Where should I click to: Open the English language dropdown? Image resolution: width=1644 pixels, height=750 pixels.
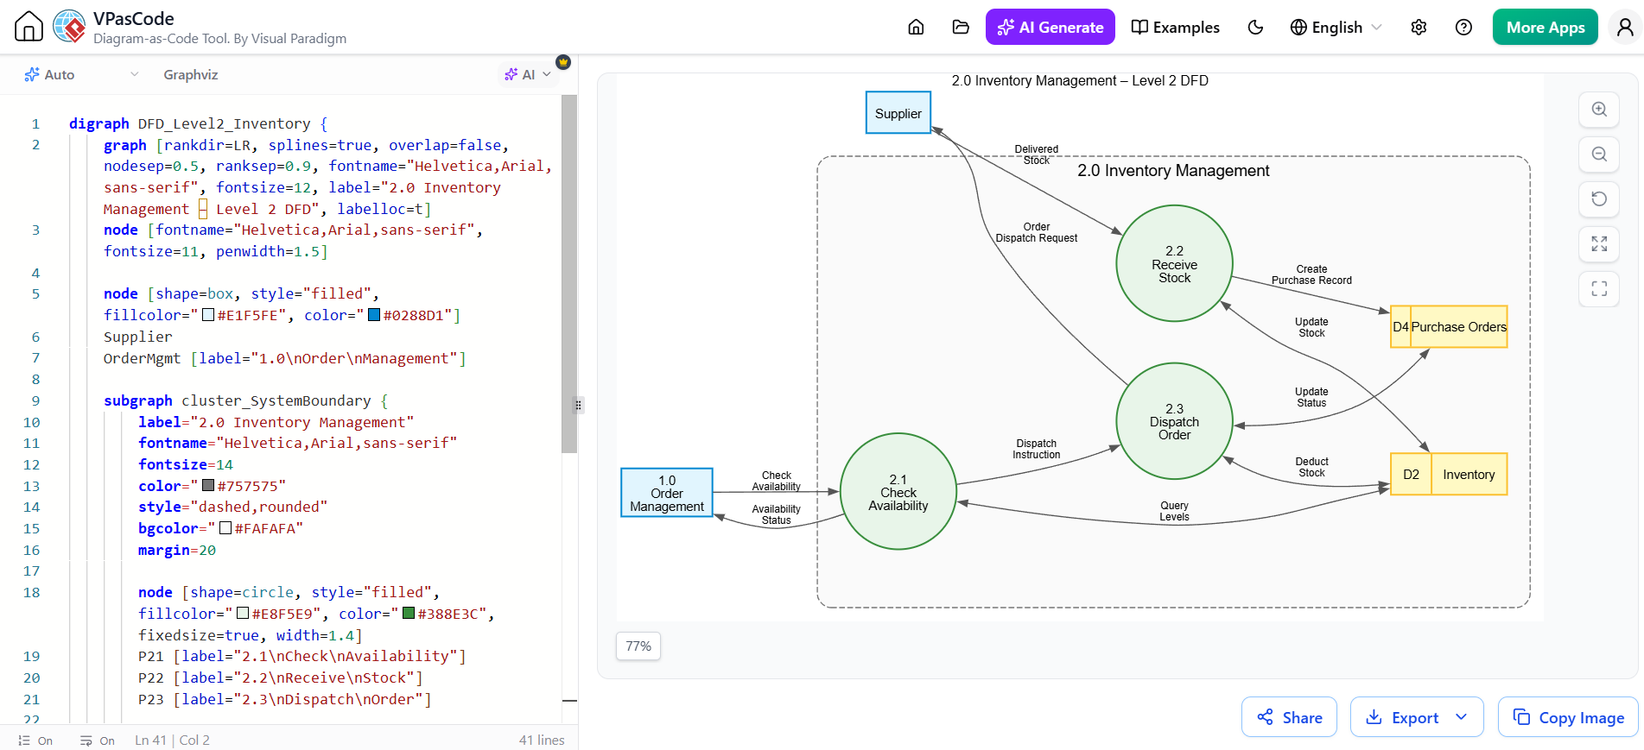(1336, 27)
